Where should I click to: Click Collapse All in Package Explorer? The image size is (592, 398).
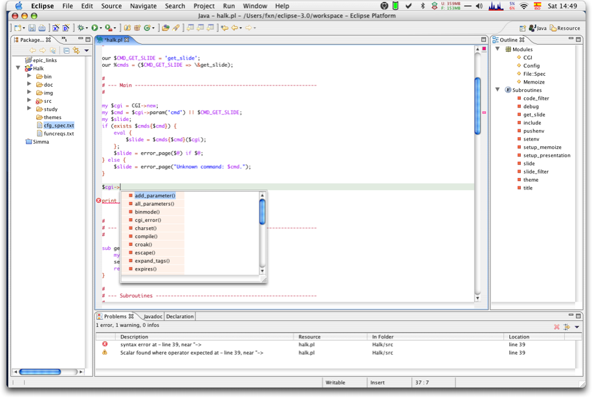pyautogui.click(x=67, y=50)
